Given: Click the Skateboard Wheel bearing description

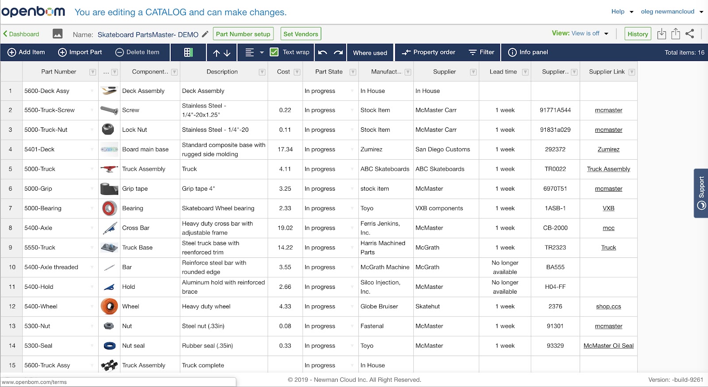Looking at the screenshot, I should (x=218, y=208).
